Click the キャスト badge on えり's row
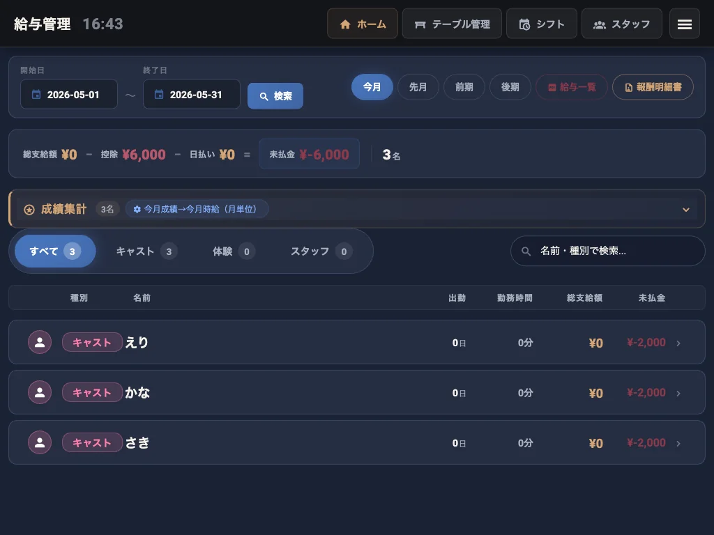The width and height of the screenshot is (714, 535). [92, 342]
